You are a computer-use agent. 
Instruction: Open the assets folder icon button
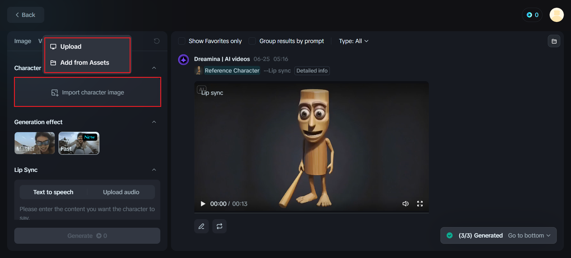(x=554, y=41)
